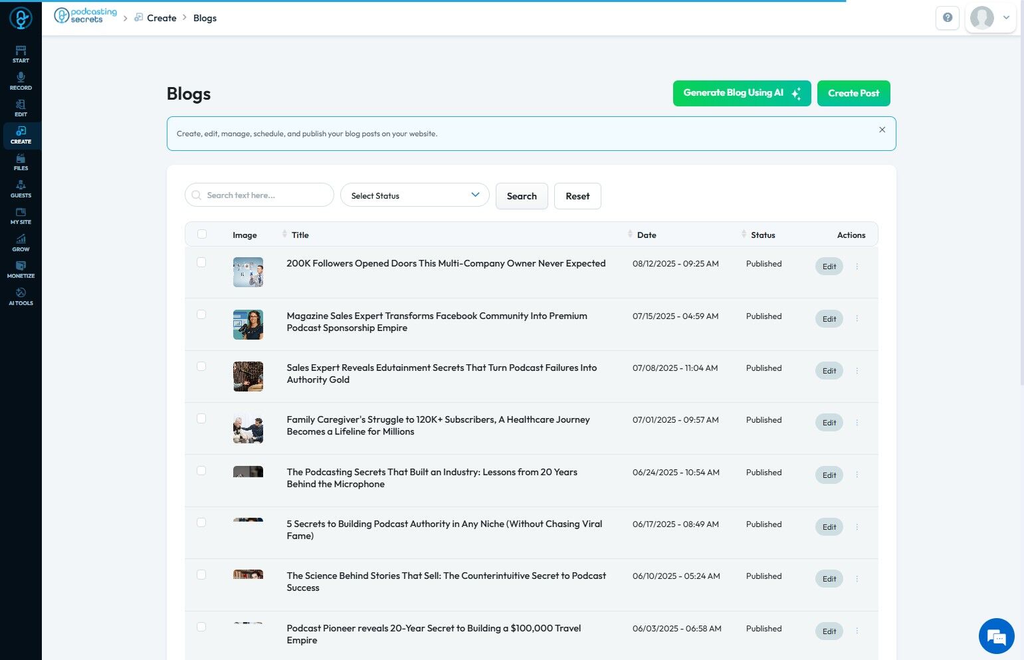Click the help question mark icon
1024x660 pixels.
[947, 18]
